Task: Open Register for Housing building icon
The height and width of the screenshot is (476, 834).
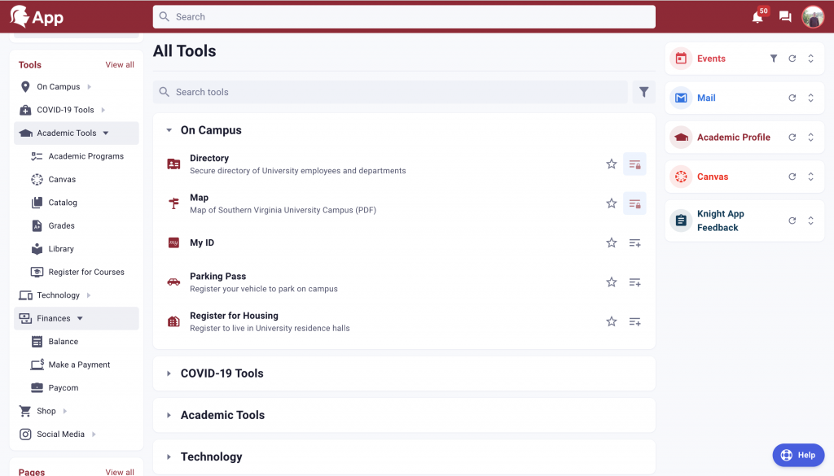Action: [173, 321]
